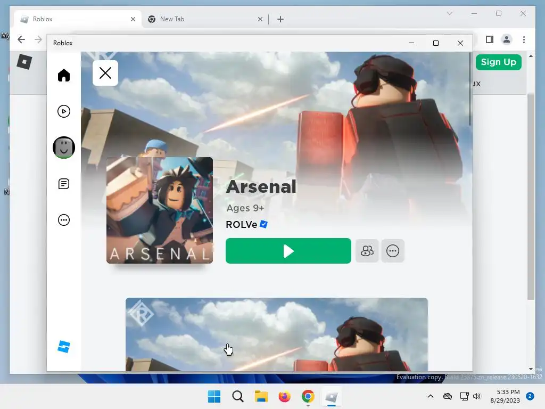The width and height of the screenshot is (545, 409).
Task: Open the messages list icon in sidebar
Action: point(64,184)
